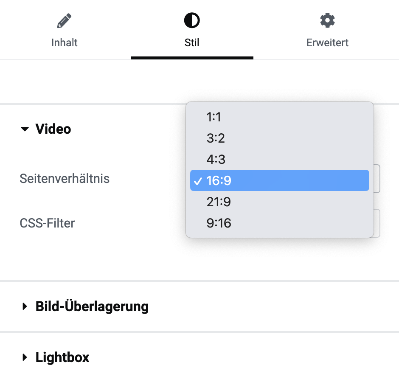The width and height of the screenshot is (399, 382).
Task: Select the Stil tab label
Action: click(192, 42)
